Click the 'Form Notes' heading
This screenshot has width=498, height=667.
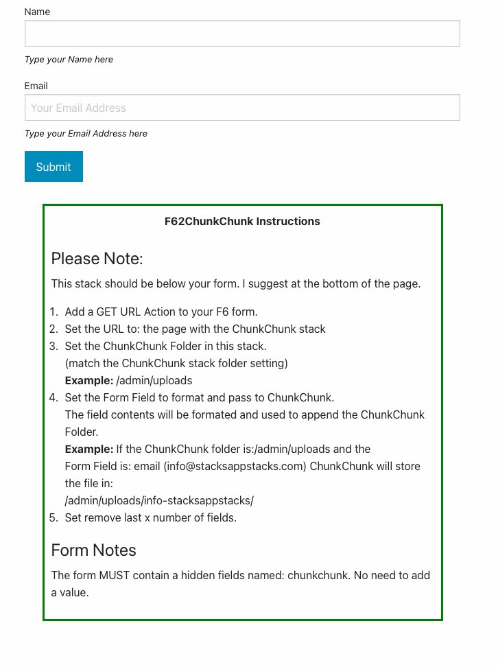pyautogui.click(x=93, y=550)
